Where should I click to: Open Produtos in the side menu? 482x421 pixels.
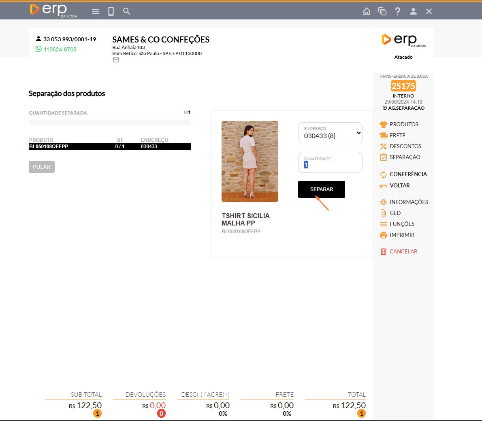click(x=403, y=124)
